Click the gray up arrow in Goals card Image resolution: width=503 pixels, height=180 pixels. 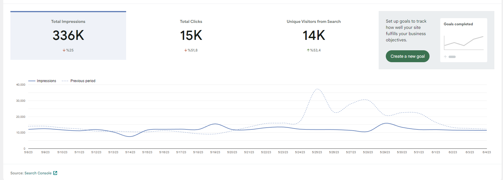click(445, 57)
